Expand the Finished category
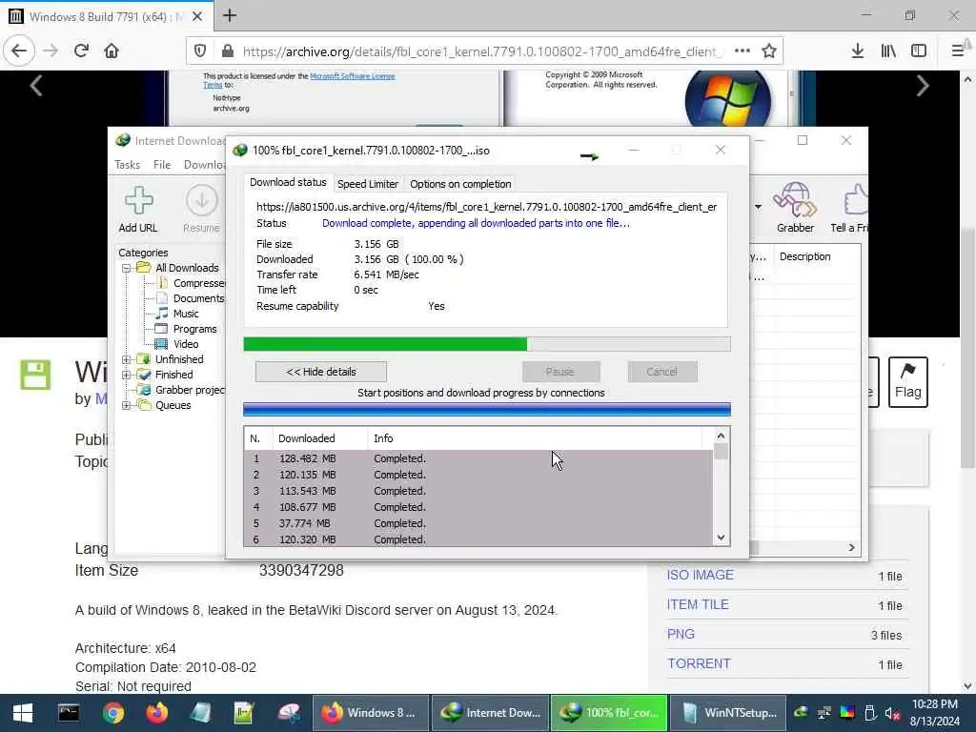 pyautogui.click(x=127, y=375)
